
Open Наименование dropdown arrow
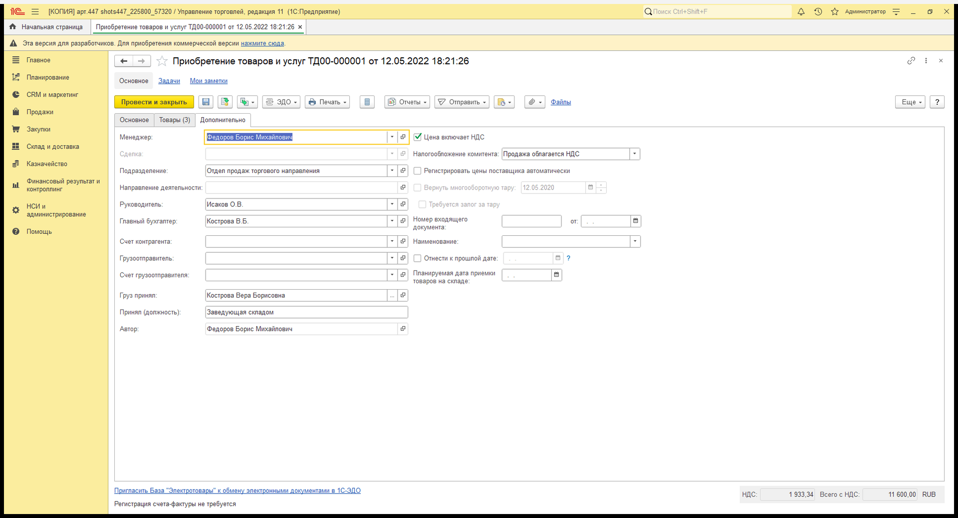pos(635,242)
